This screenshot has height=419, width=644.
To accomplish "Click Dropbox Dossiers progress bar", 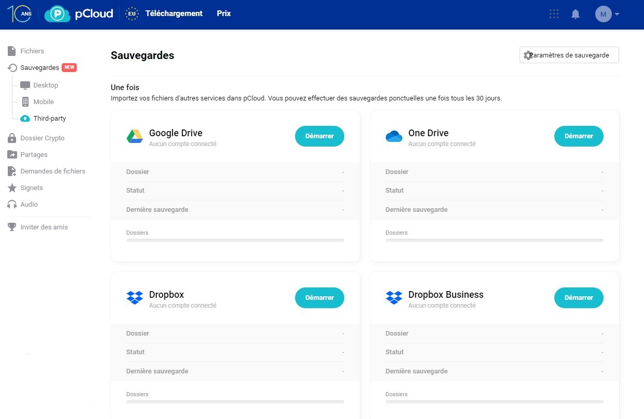I will [x=235, y=402].
